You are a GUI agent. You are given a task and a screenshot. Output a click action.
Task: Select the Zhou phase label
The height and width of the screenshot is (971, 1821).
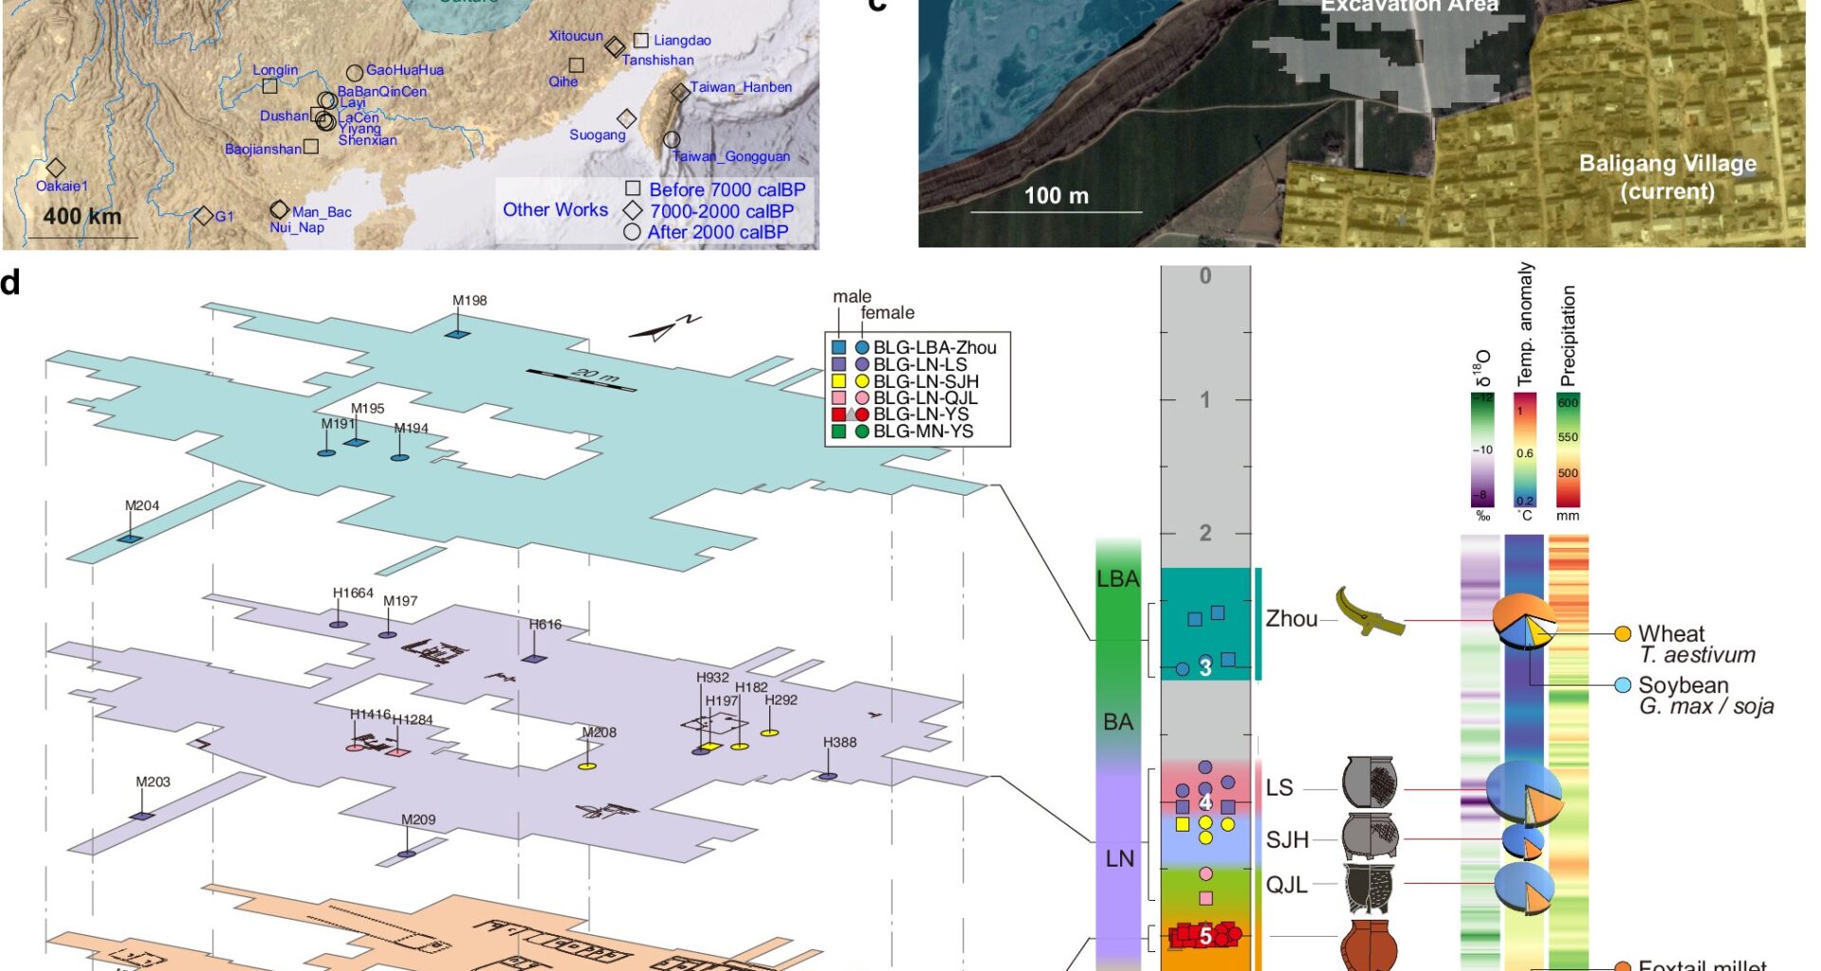pos(1292,619)
